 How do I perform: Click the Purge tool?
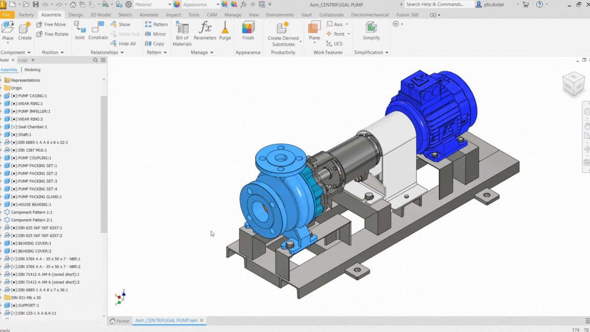click(x=225, y=31)
